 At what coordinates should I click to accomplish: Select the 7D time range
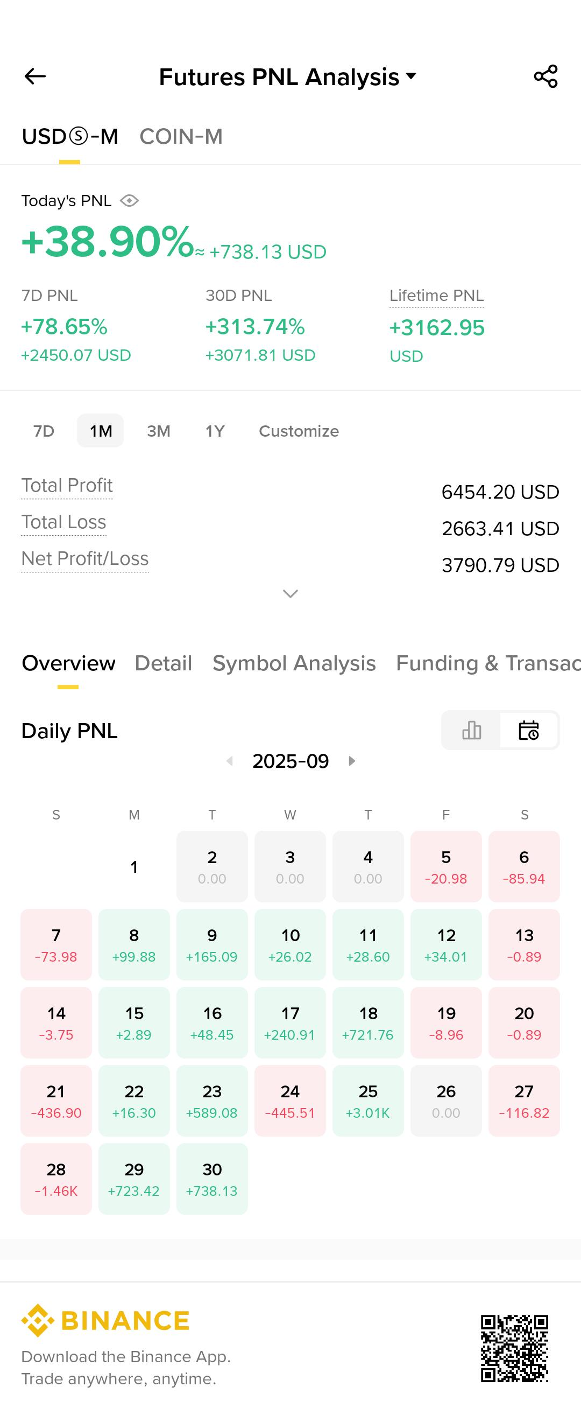44,431
